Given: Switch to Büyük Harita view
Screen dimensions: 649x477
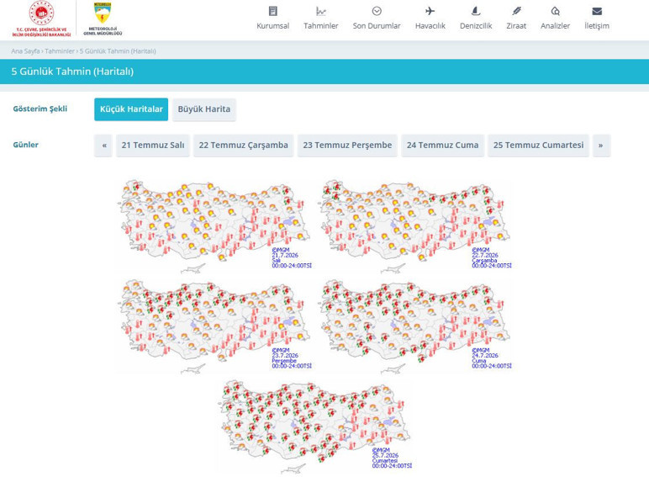Looking at the screenshot, I should 204,109.
